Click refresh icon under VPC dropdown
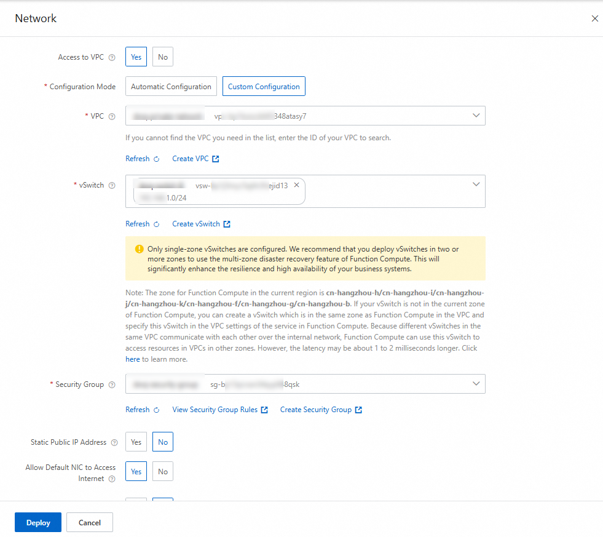 (x=157, y=159)
